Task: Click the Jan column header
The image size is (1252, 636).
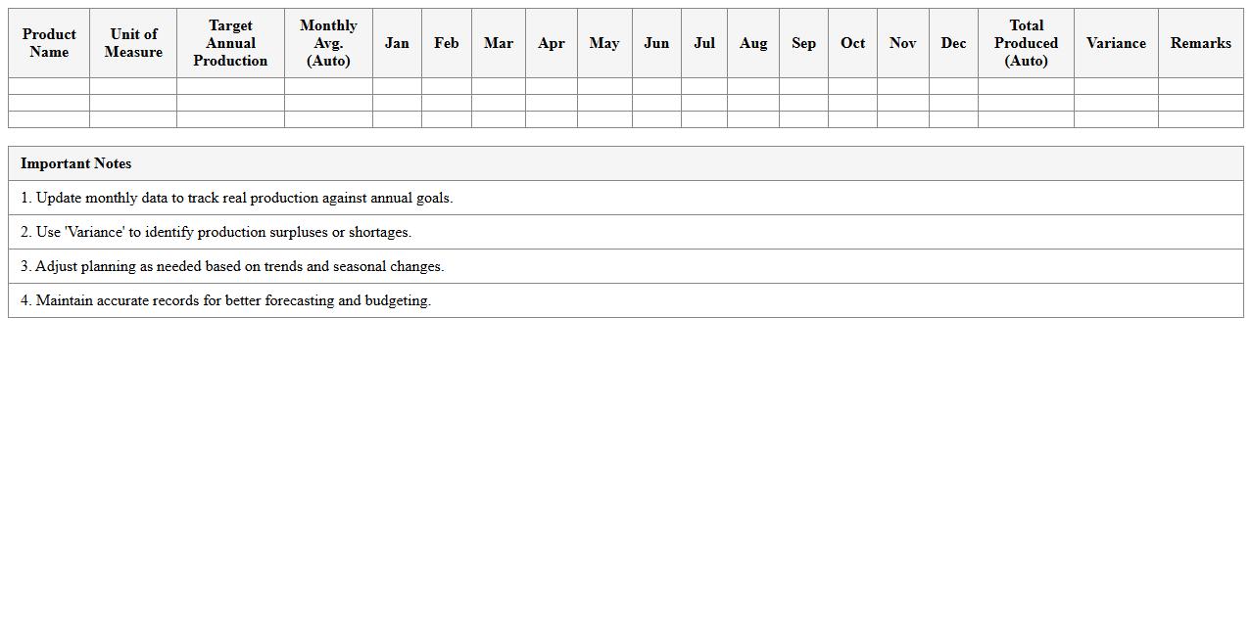Action: click(397, 43)
